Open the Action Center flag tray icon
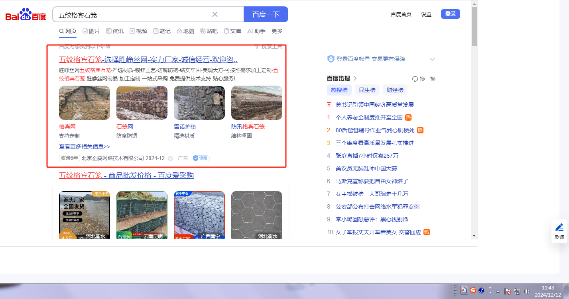569x299 pixels. click(x=508, y=291)
